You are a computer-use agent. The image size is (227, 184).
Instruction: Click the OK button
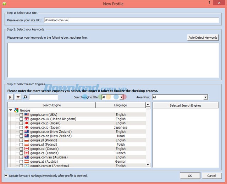[x=190, y=176]
